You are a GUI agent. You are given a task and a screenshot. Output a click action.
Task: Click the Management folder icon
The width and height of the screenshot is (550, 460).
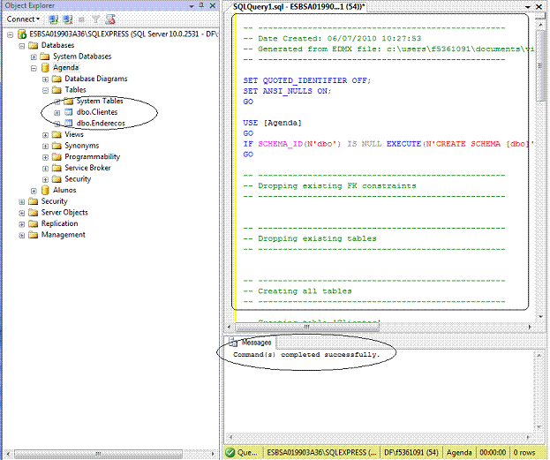pos(34,235)
